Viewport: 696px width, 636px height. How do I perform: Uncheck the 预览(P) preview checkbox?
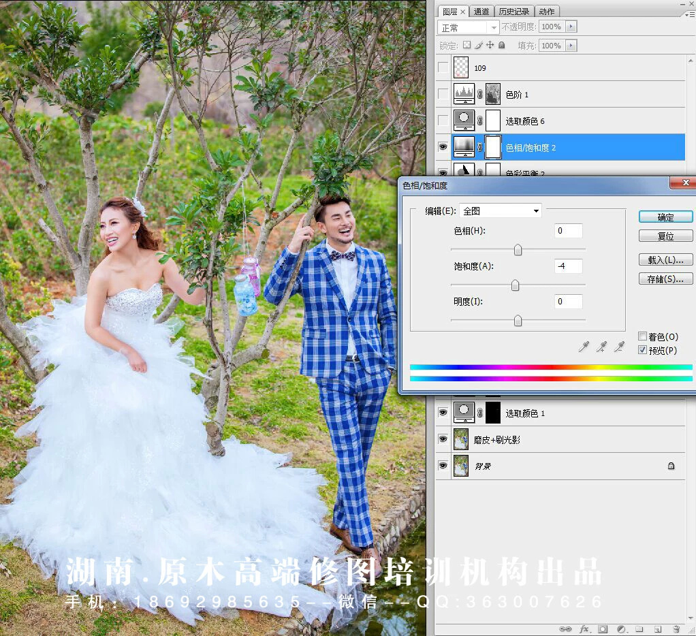[x=642, y=350]
